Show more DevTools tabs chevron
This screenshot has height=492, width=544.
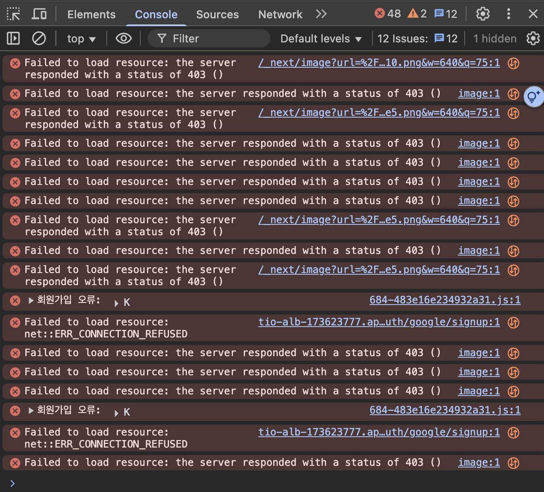321,14
